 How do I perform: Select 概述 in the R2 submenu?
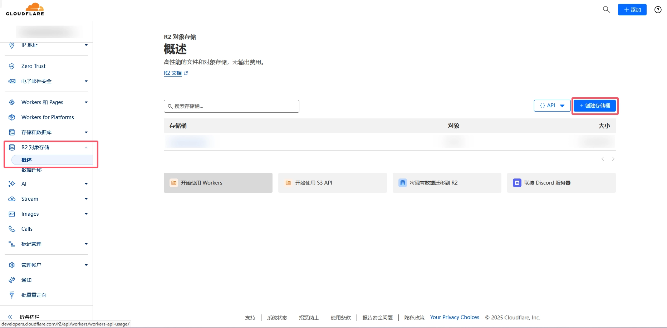27,160
